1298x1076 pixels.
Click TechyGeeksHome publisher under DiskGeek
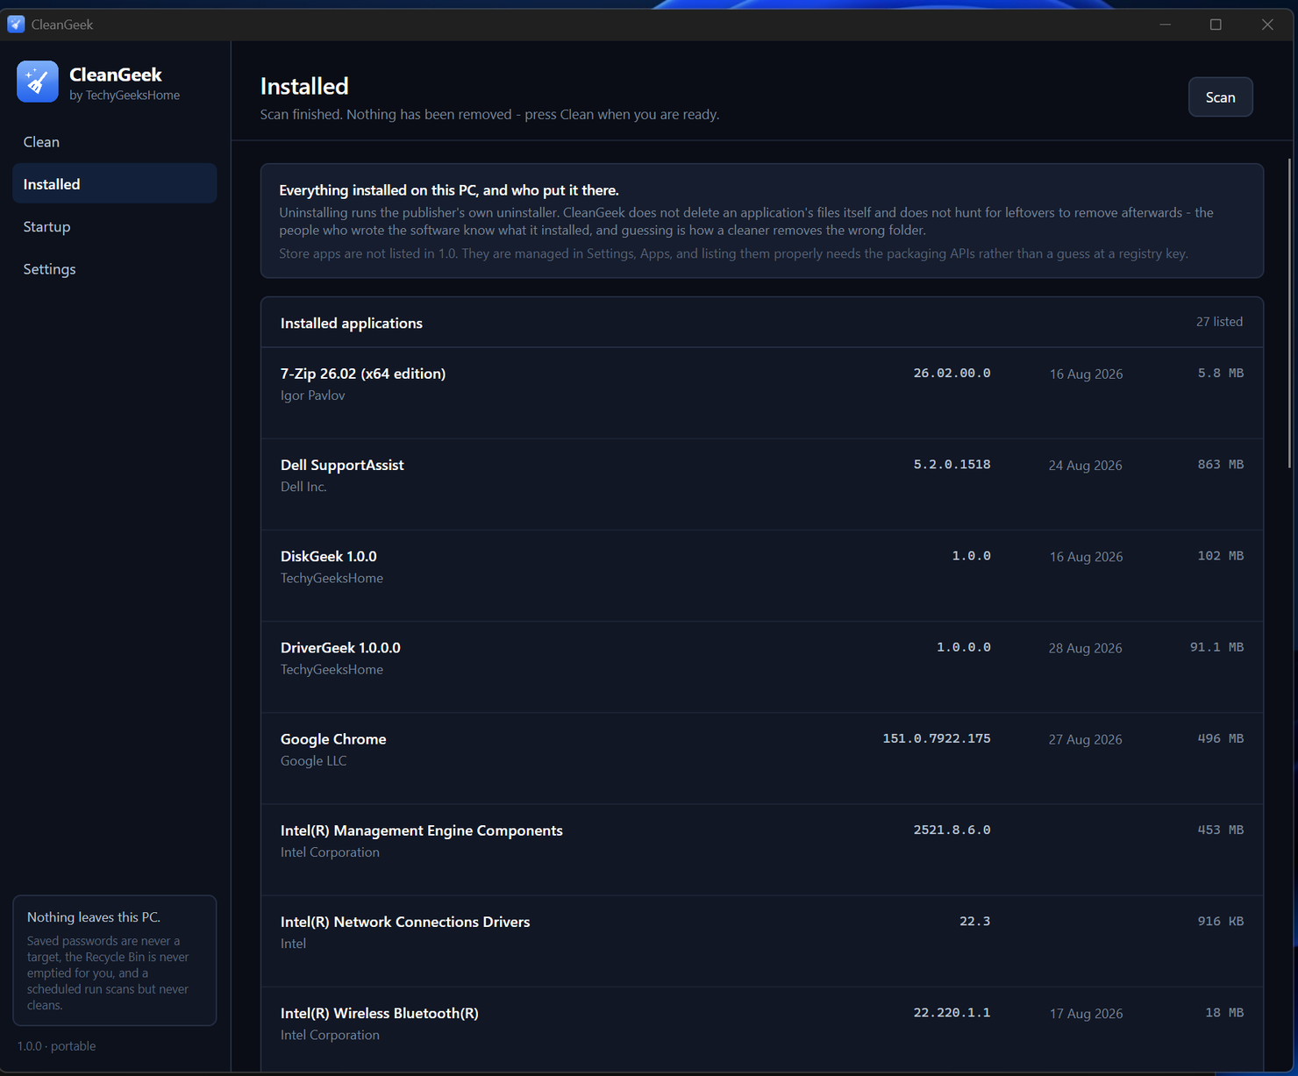(x=332, y=578)
